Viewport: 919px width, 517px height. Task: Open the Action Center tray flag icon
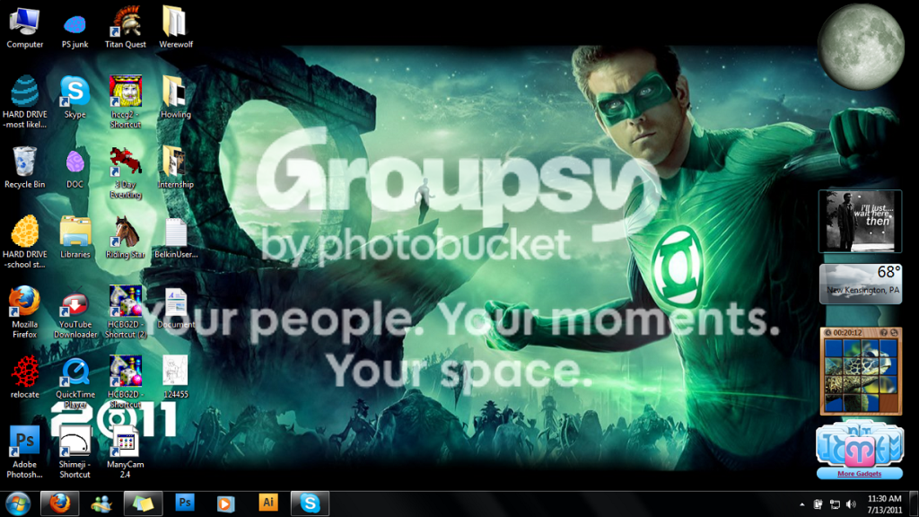[x=818, y=504]
